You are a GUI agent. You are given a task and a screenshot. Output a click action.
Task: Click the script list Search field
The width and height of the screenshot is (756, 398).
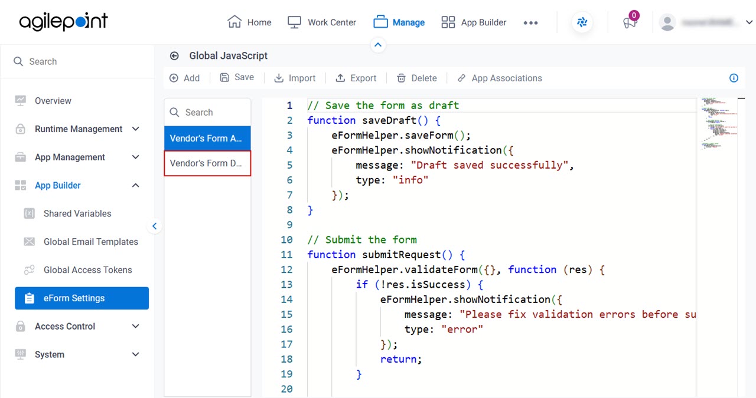click(207, 112)
